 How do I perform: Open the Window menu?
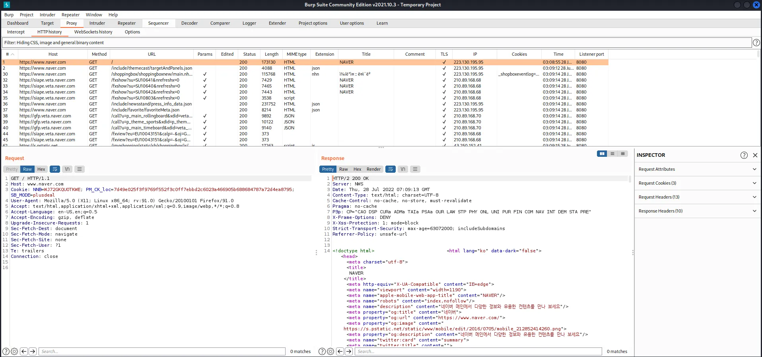94,15
